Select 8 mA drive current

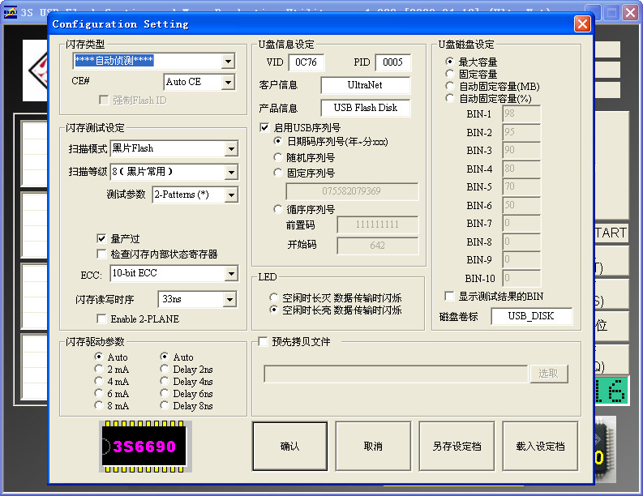click(98, 405)
